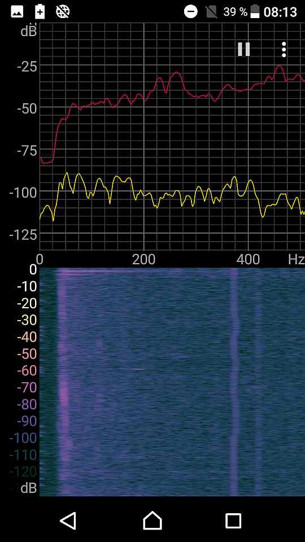Tap the battery saver notification icon

(x=40, y=12)
